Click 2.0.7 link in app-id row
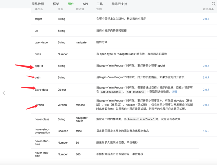 point(206,66)
